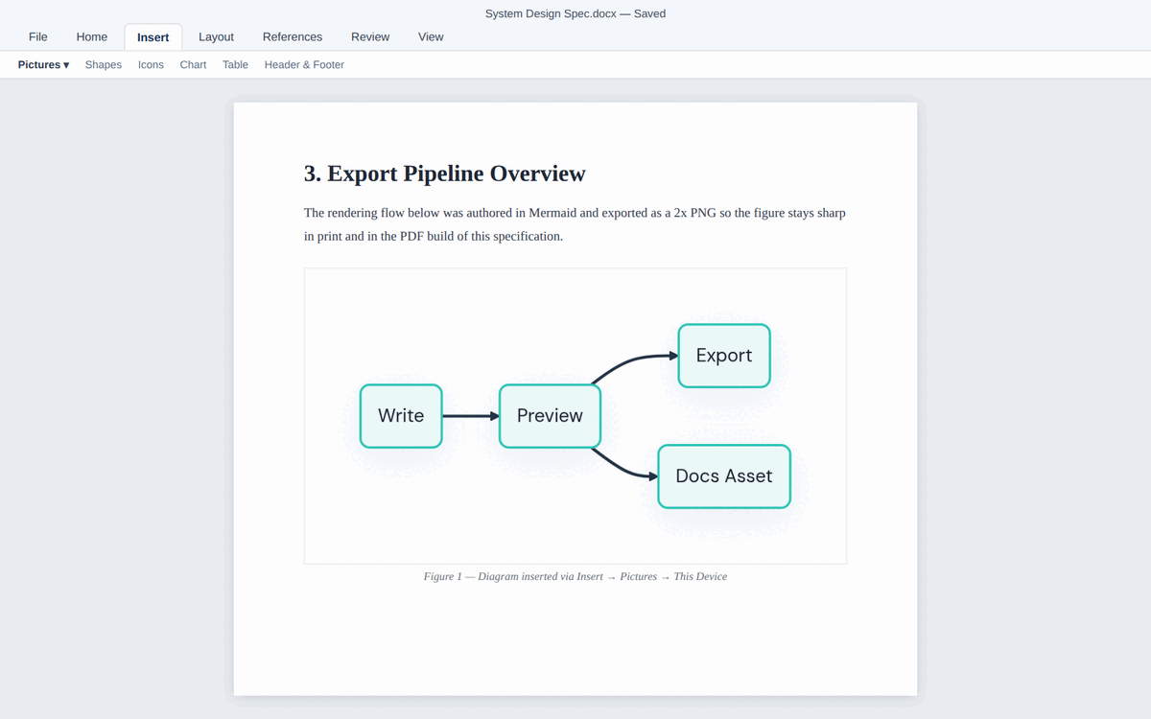Viewport: 1151px width, 719px height.
Task: Click the '3. Export Pipeline Overview' heading
Action: tap(444, 174)
